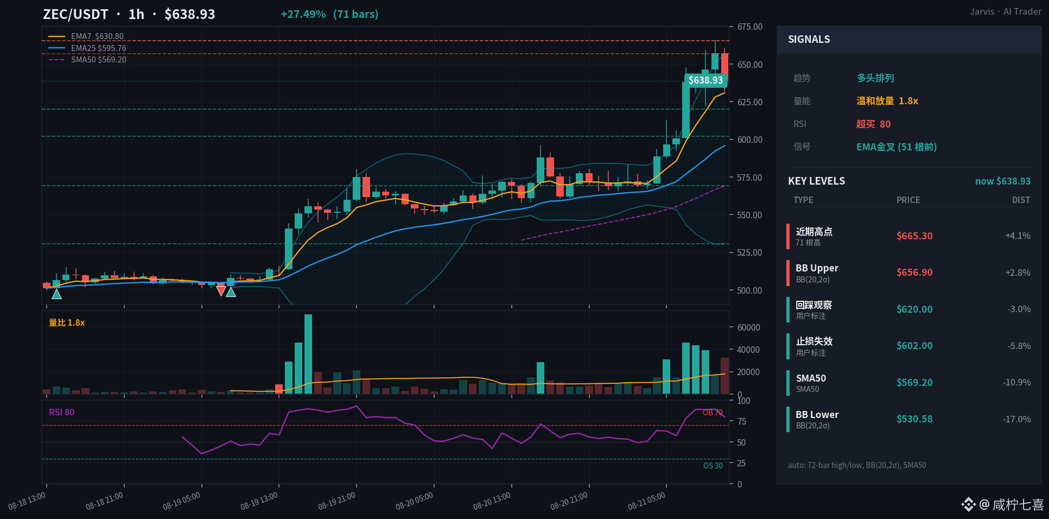Image resolution: width=1049 pixels, height=519 pixels.
Task: Click the 675.00 price axis label
Action: [x=749, y=27]
